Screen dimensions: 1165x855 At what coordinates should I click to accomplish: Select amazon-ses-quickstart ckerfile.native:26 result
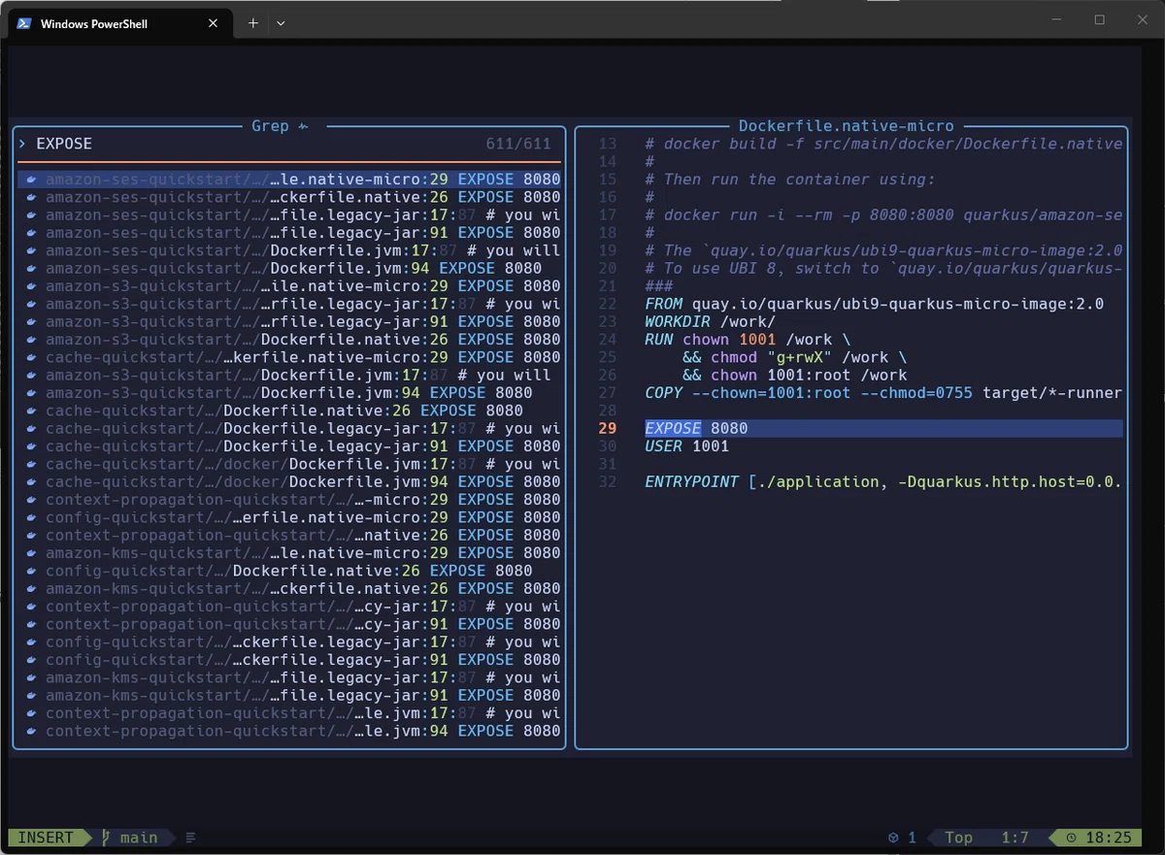289,197
